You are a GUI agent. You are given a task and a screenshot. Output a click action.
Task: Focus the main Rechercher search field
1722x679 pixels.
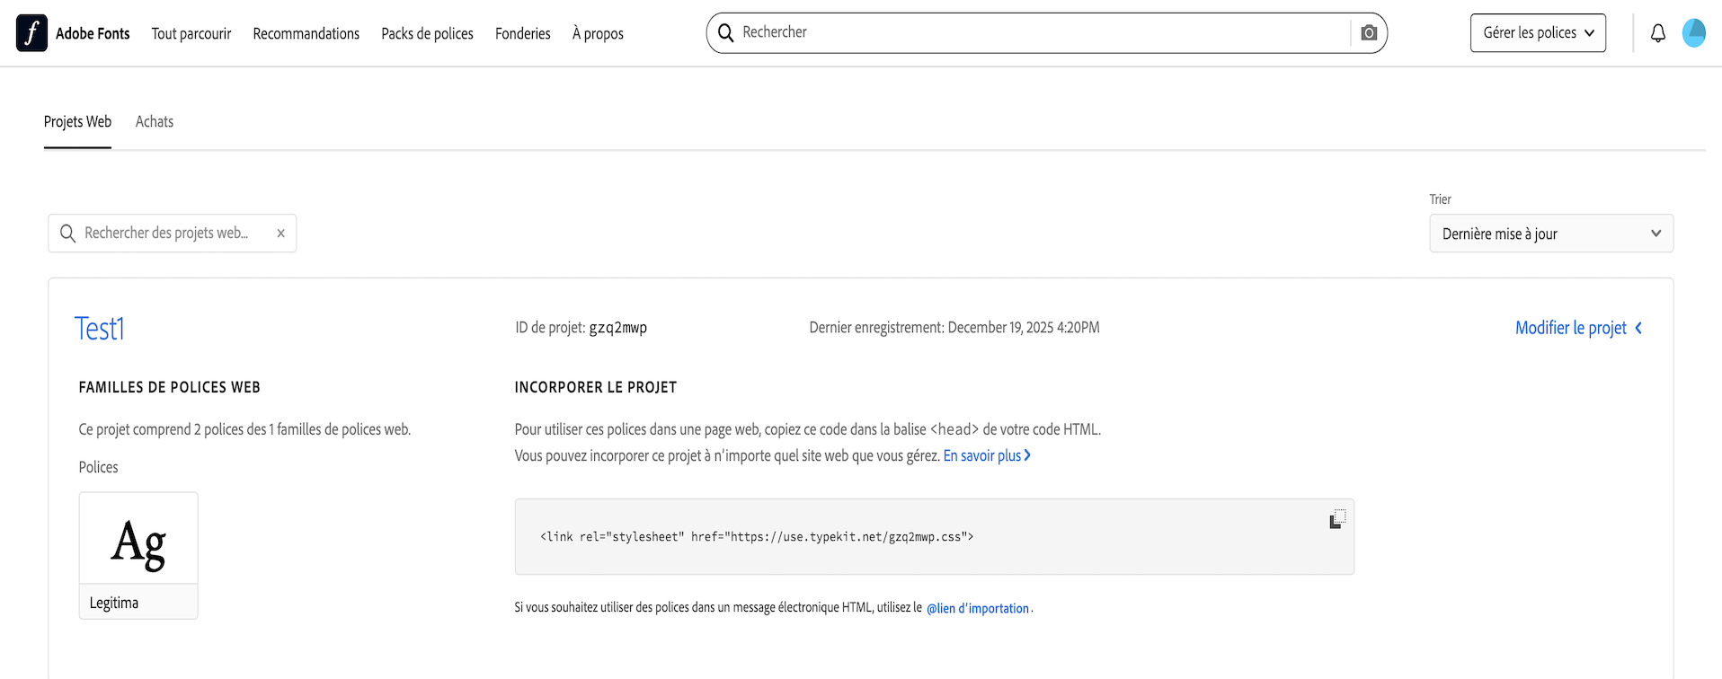click(1043, 33)
